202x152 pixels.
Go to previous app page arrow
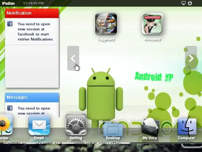[73, 58]
